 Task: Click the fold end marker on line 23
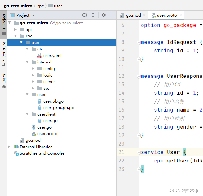[x=139, y=169]
